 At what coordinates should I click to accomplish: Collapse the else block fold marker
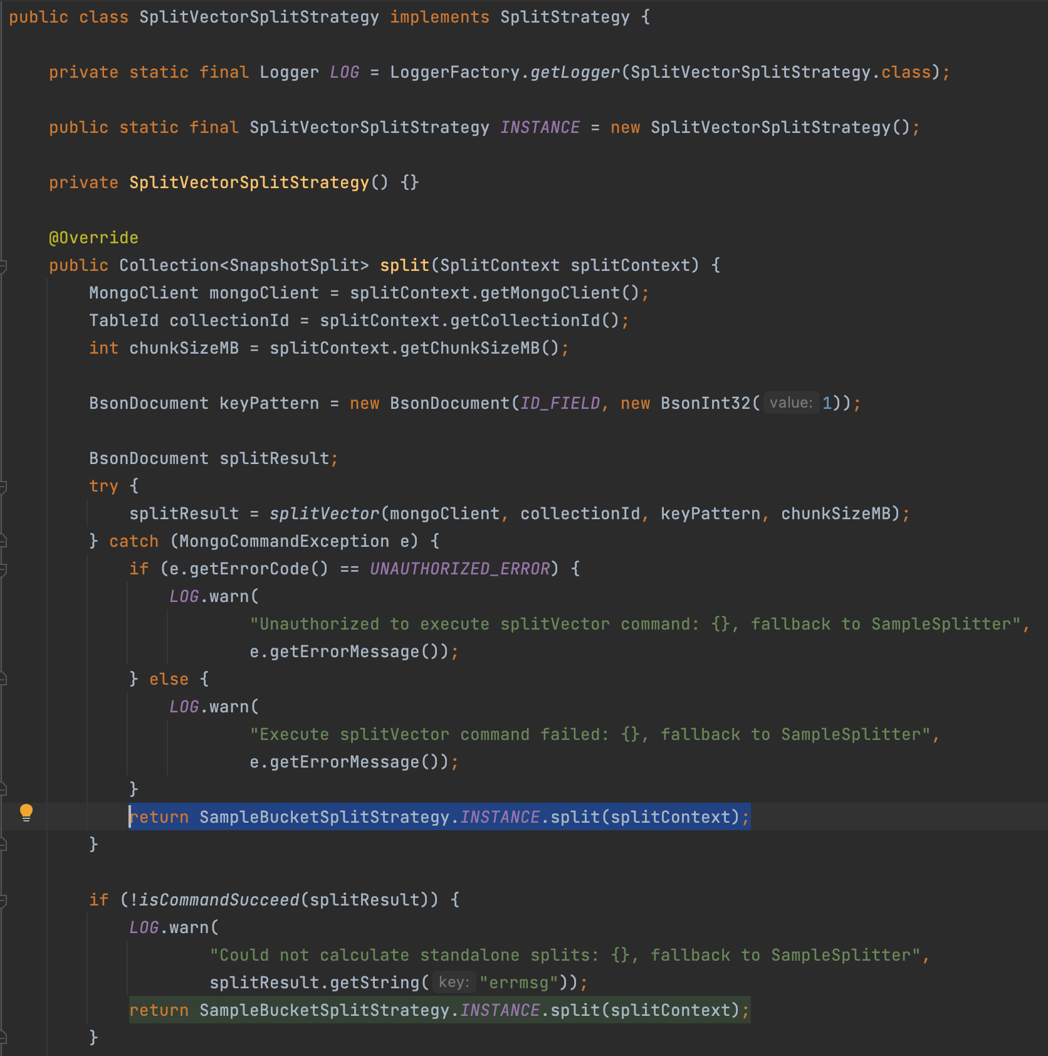[x=3, y=679]
